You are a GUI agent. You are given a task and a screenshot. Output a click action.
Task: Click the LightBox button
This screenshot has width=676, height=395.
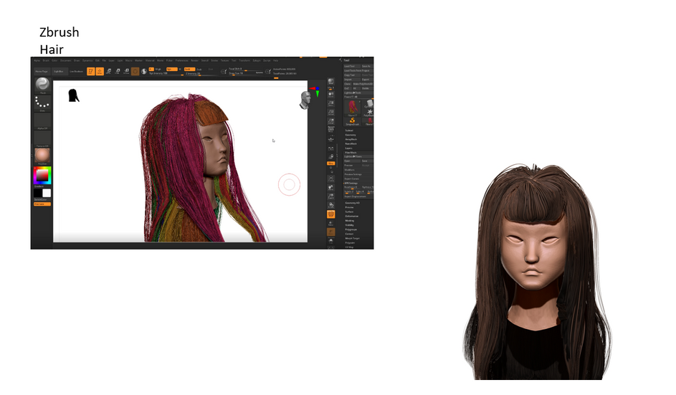pos(59,72)
